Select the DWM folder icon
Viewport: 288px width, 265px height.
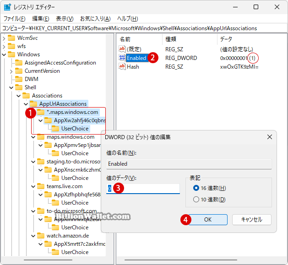(19, 79)
